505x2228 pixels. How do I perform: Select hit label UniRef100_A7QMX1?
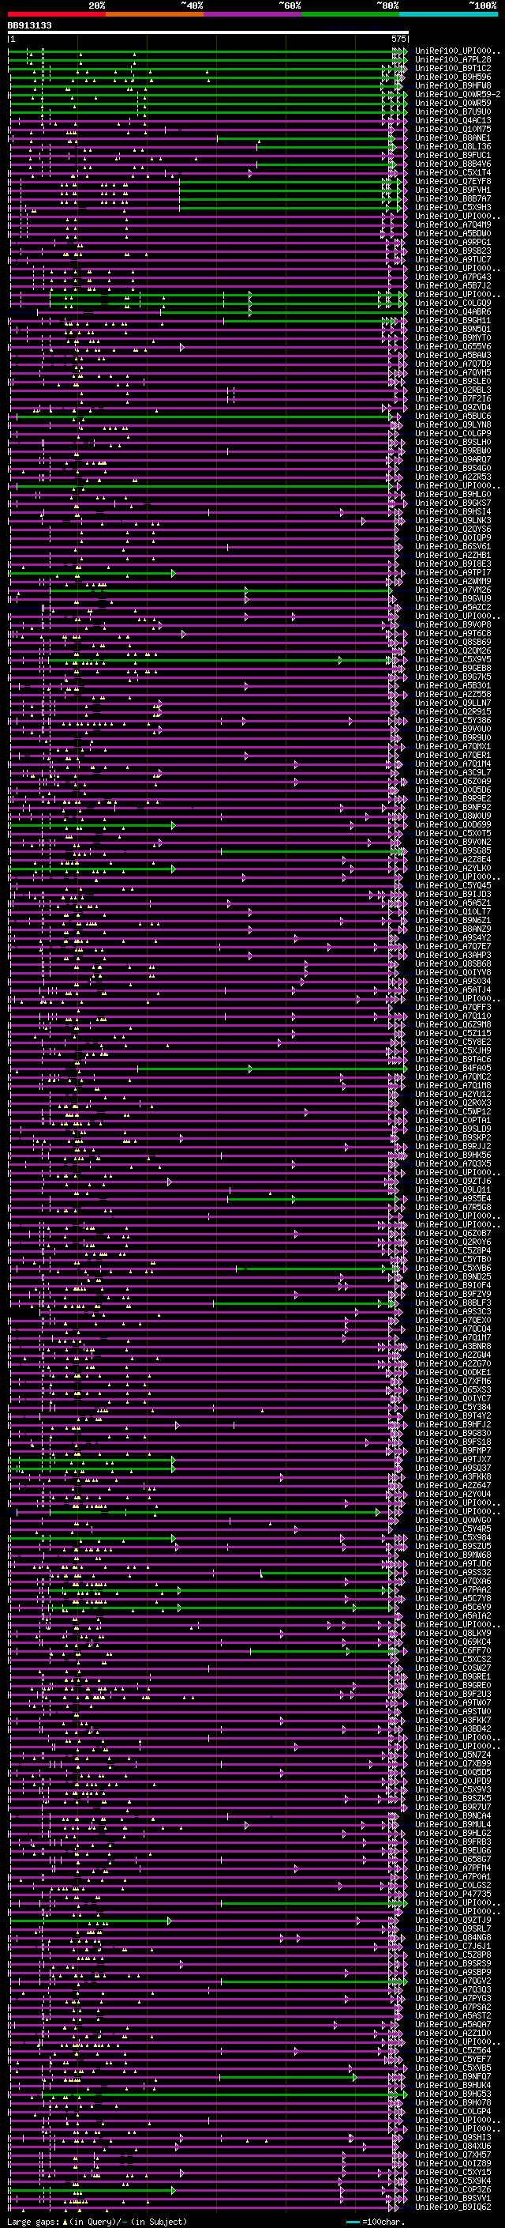(x=453, y=746)
